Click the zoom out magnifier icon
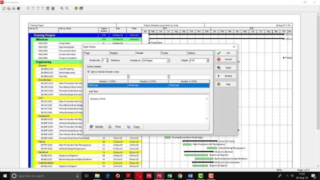Screen dimensions: 320x180 click(x=67, y=8)
